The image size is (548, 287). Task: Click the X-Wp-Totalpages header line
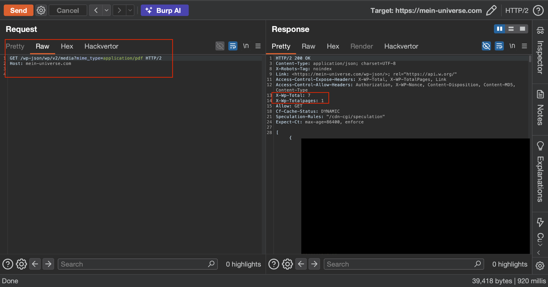coord(300,101)
